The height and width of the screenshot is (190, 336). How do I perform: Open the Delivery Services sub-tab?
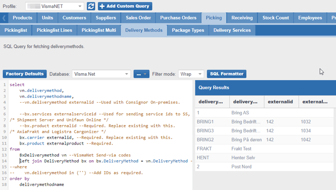pos(232,30)
